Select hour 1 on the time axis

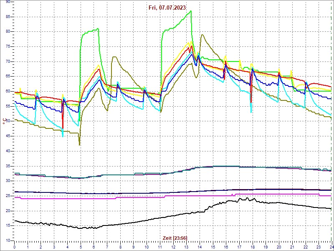[28, 247]
